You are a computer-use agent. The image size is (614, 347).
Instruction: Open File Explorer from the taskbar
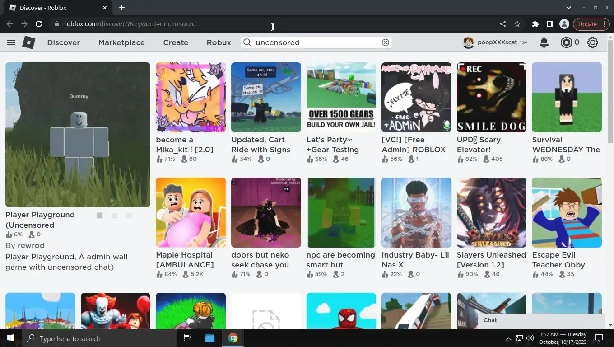point(210,338)
